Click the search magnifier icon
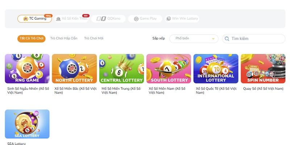The width and height of the screenshot is (290, 145). pos(227,39)
